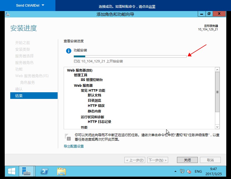Click the HTTP 错误 list entry

[96, 106]
